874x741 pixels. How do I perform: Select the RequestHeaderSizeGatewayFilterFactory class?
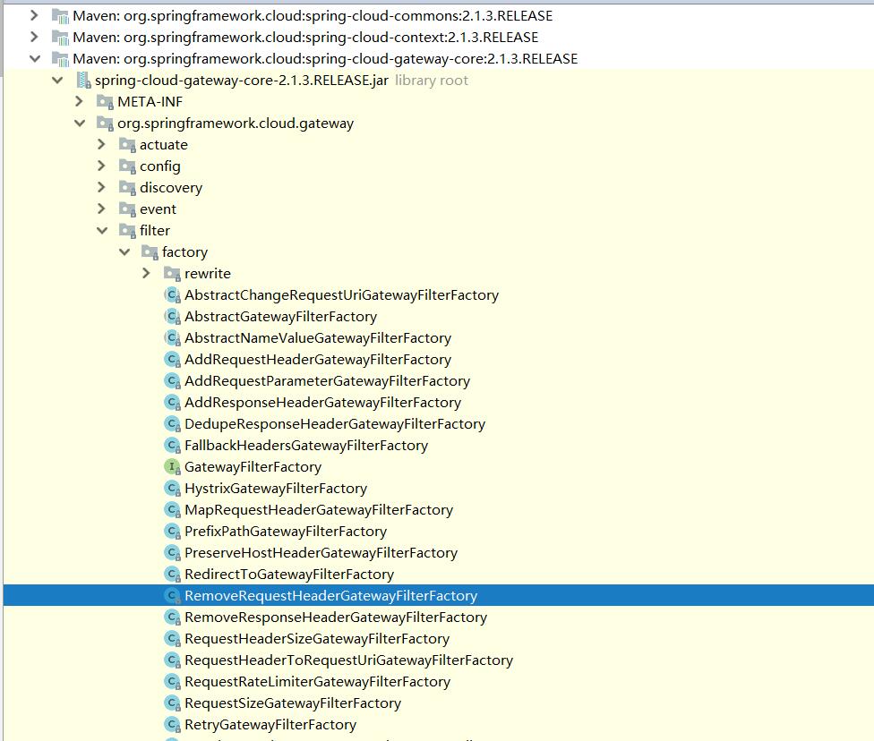tap(317, 638)
